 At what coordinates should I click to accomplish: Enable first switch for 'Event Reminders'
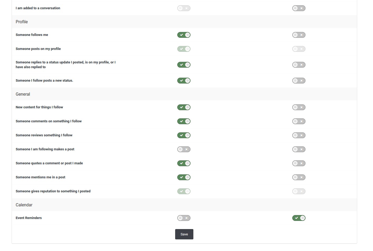click(x=184, y=218)
